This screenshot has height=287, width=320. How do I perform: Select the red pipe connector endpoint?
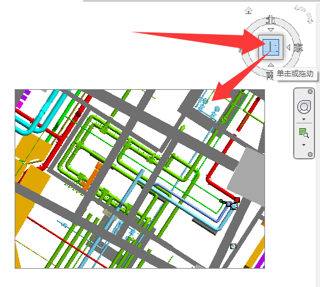tap(237, 200)
